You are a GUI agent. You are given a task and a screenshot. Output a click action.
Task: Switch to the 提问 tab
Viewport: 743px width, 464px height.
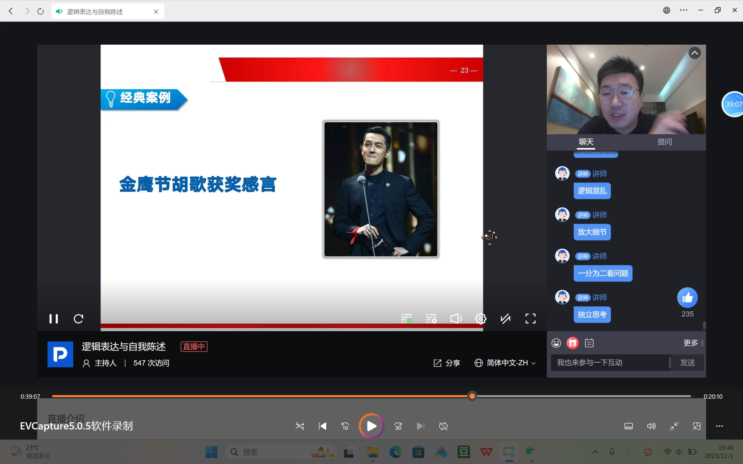click(665, 142)
